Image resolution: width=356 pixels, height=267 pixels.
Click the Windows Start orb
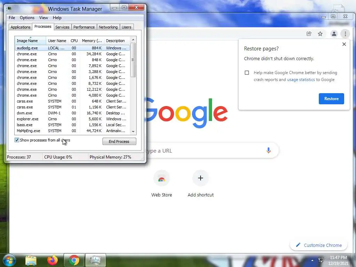9,260
